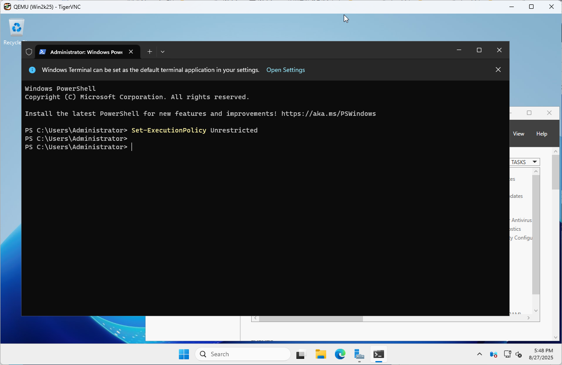Click the taskbar Search box
The height and width of the screenshot is (365, 562).
pyautogui.click(x=243, y=354)
